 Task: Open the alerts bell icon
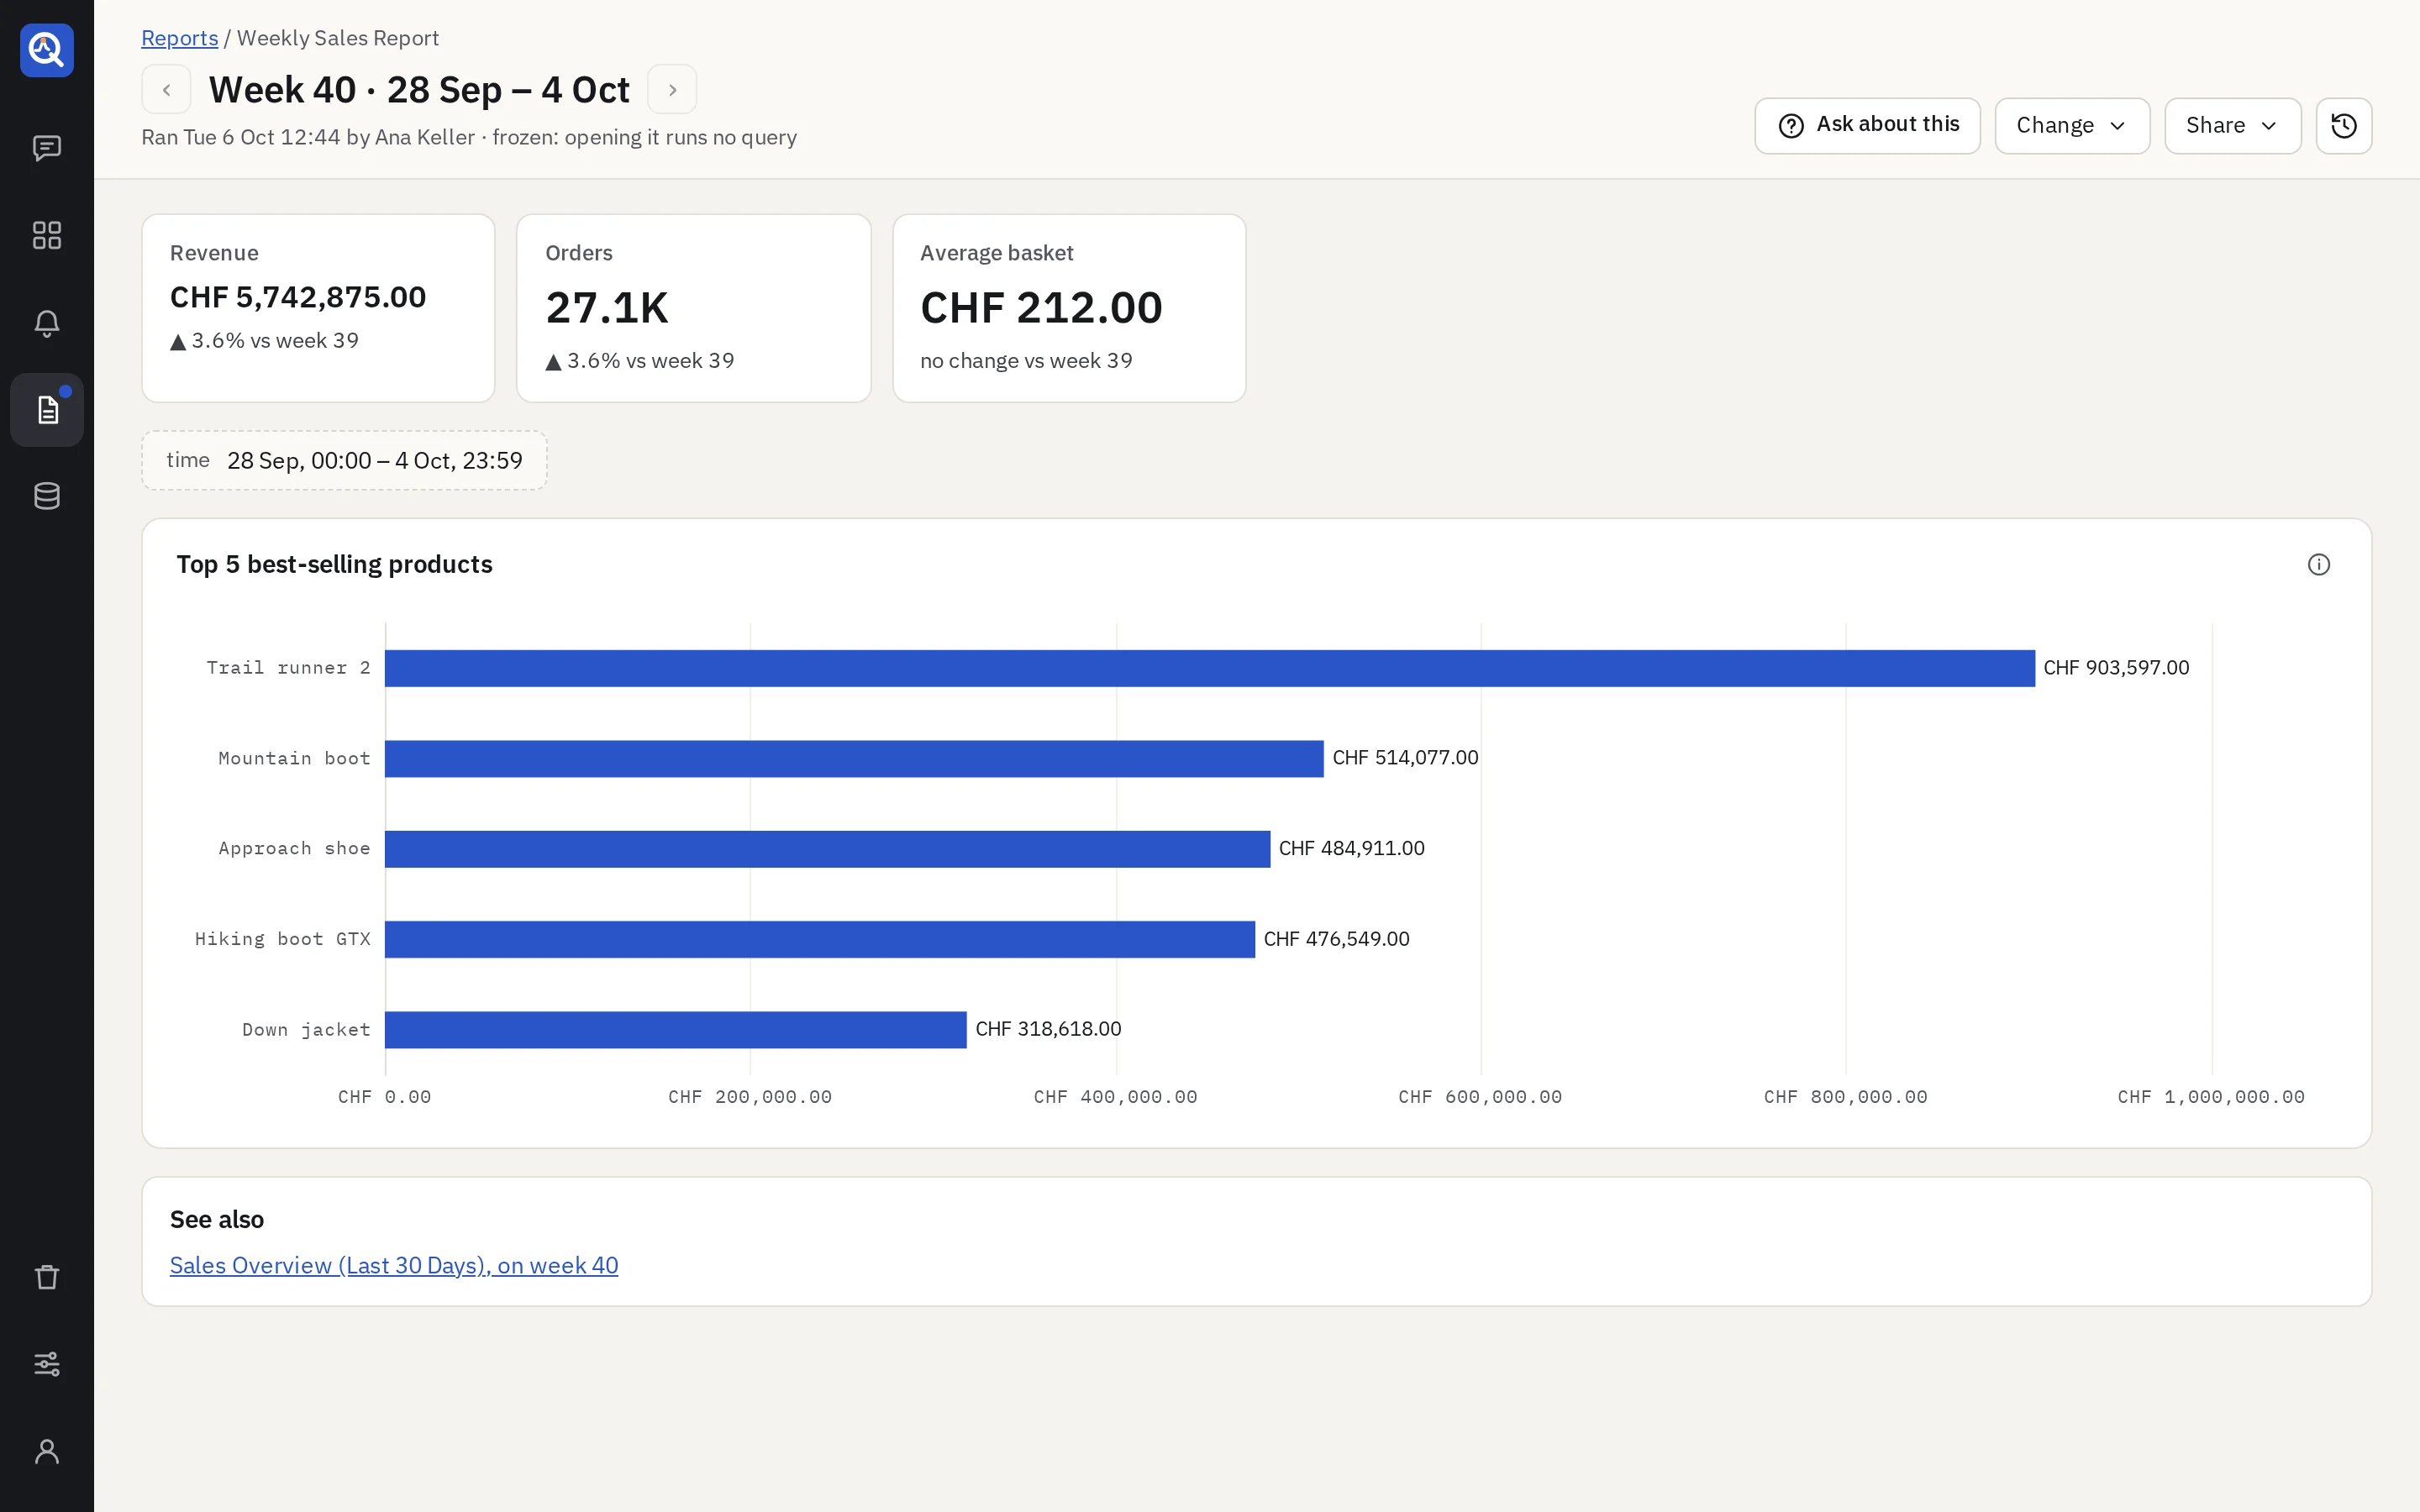(x=47, y=323)
